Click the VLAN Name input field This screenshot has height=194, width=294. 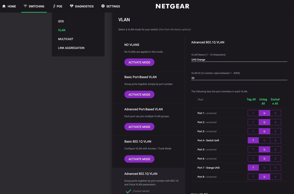pyautogui.click(x=239, y=59)
